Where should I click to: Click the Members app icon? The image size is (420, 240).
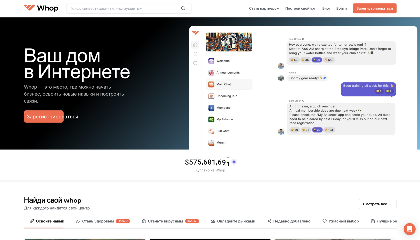[x=211, y=108]
